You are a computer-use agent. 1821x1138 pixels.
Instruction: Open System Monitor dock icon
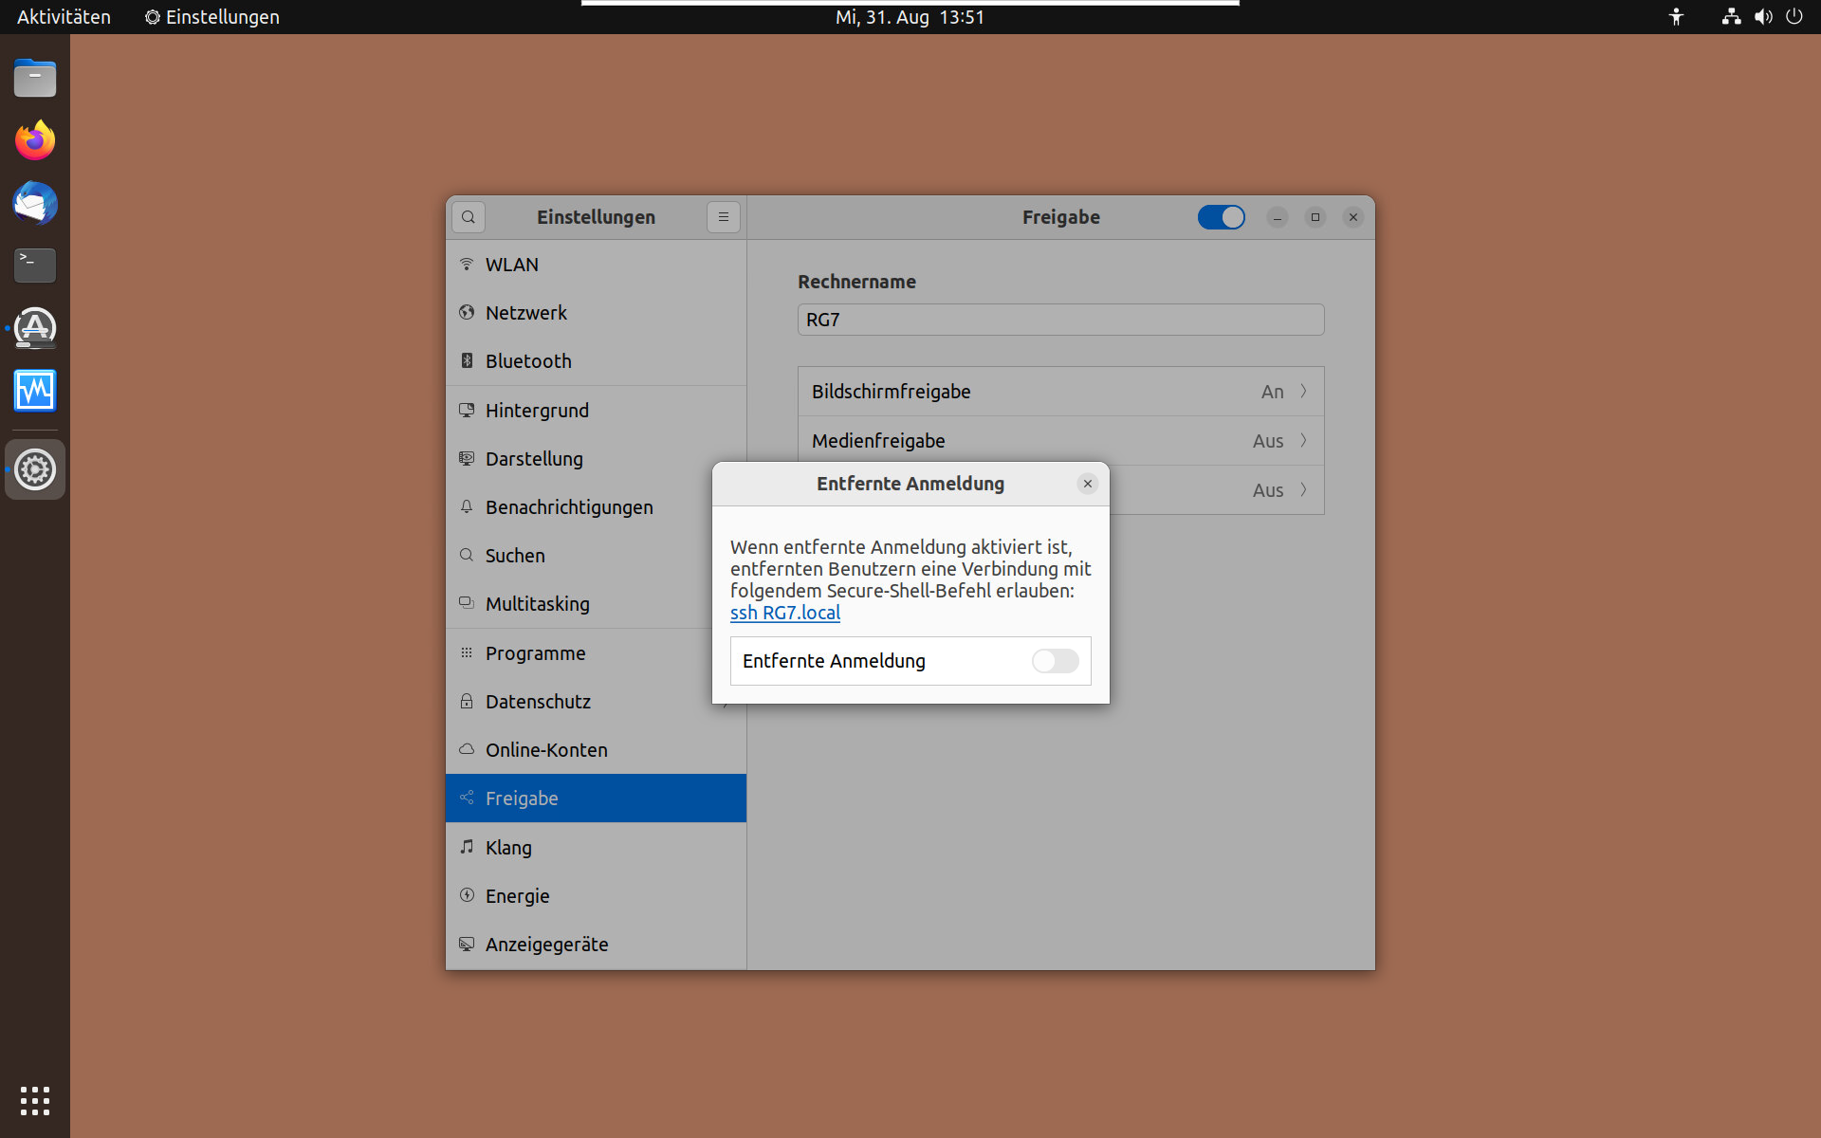35,391
